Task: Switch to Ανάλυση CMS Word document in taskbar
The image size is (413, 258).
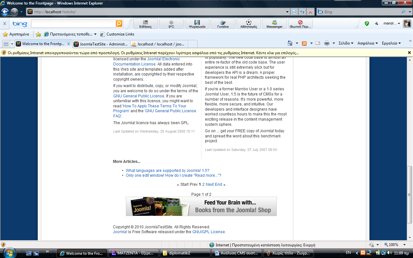Action: pyautogui.click(x=237, y=253)
